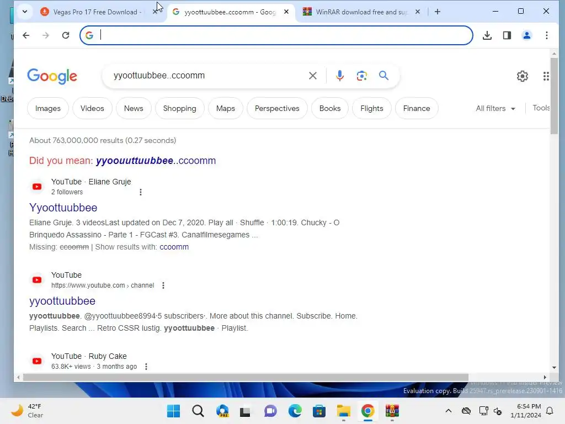The image size is (565, 424).
Task: Open options for Ruby Cake result
Action: coord(146,367)
